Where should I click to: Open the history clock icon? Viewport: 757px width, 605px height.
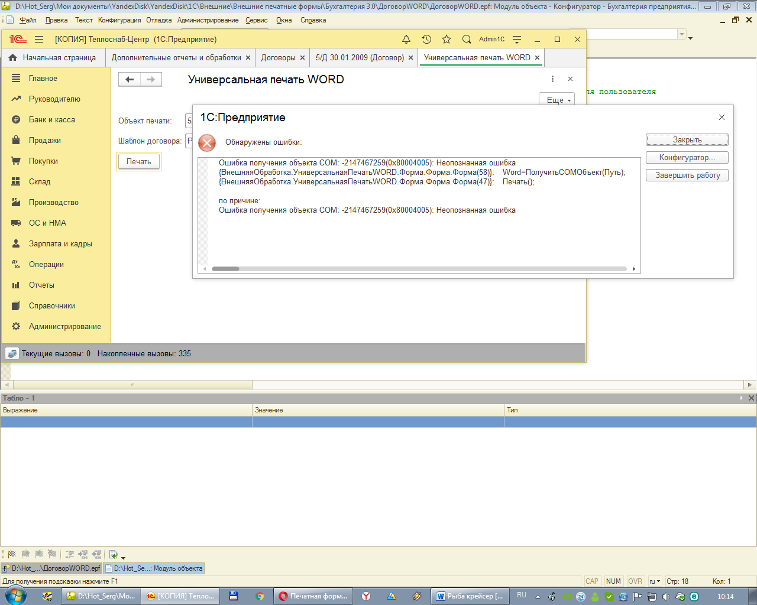426,40
